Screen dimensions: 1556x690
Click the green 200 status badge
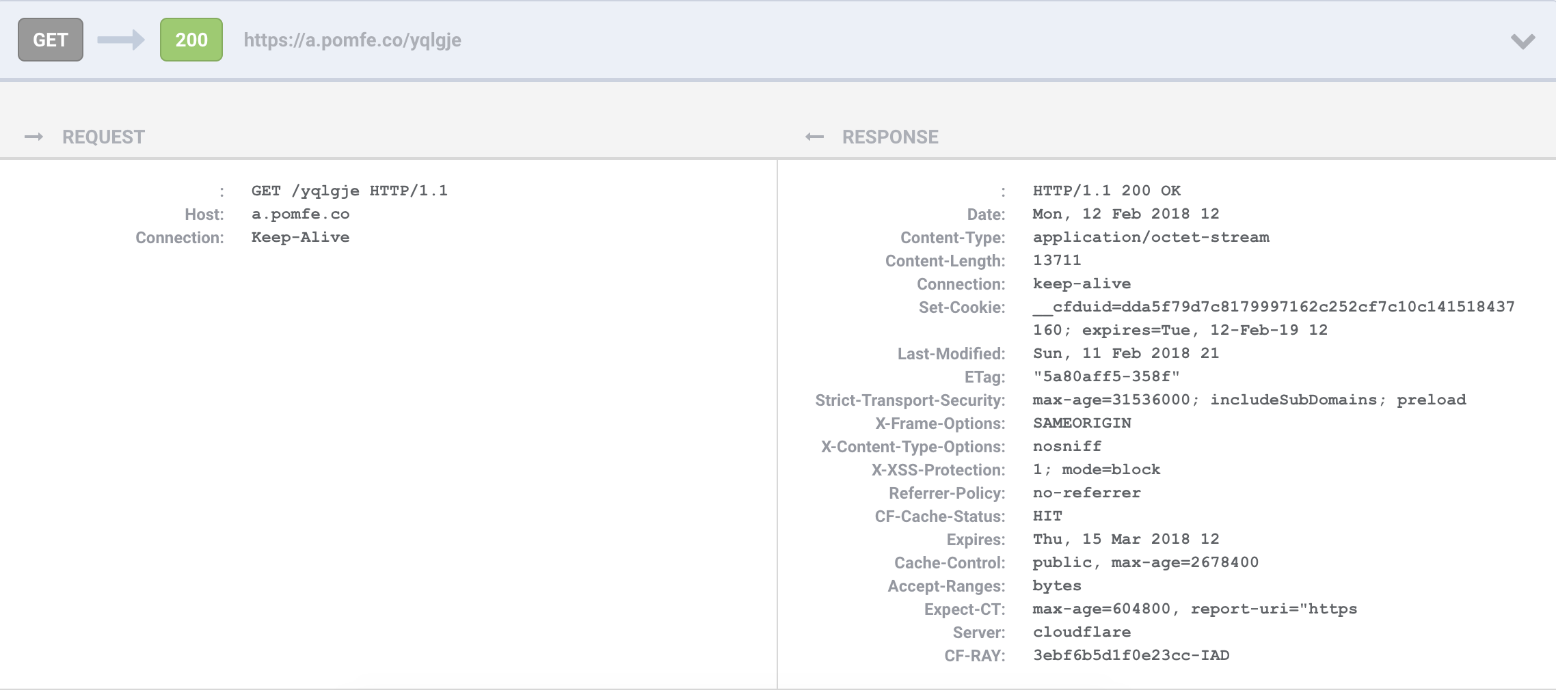tap(191, 40)
